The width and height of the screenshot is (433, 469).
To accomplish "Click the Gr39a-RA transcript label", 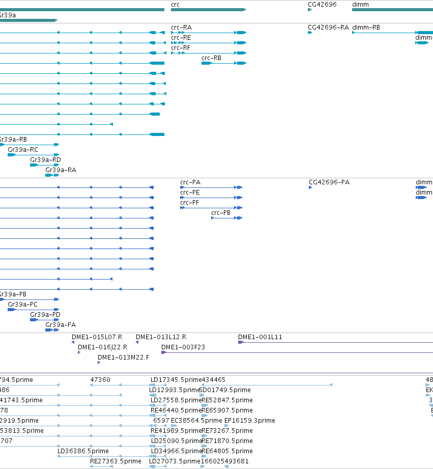I will [x=61, y=170].
